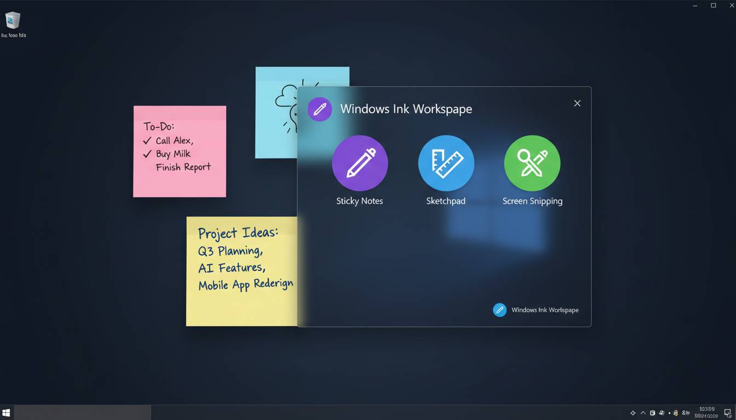The height and width of the screenshot is (420, 736).
Task: Open the notification Action Center icon
Action: [727, 413]
